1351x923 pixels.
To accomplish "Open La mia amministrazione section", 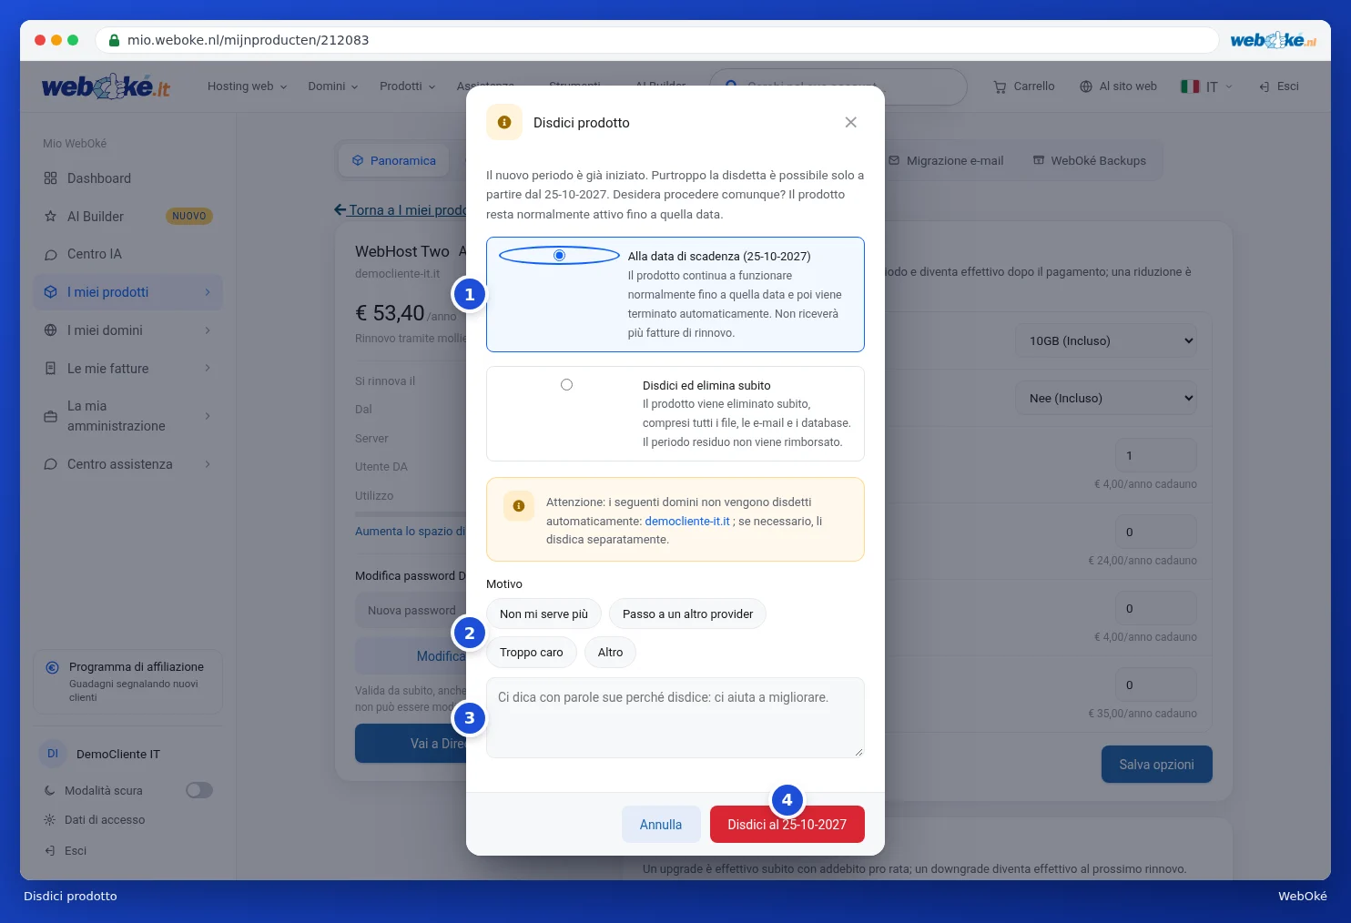I will (x=128, y=416).
